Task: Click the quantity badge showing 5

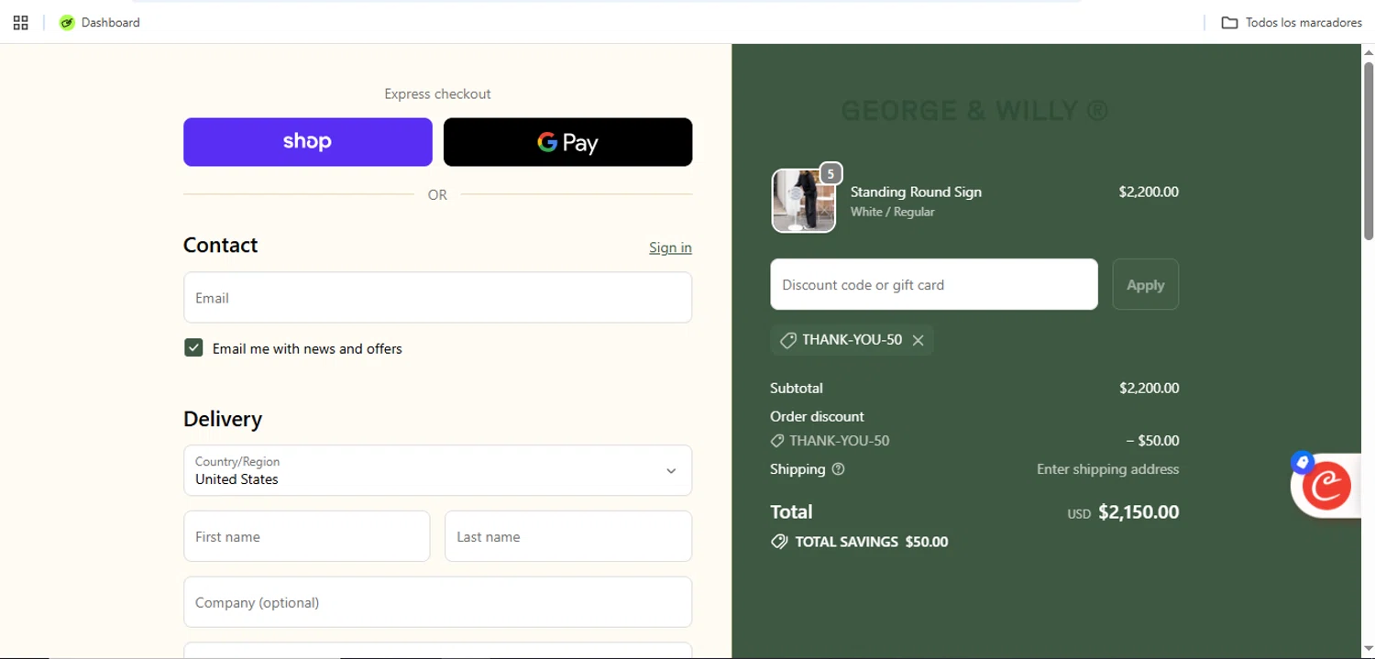Action: click(830, 173)
